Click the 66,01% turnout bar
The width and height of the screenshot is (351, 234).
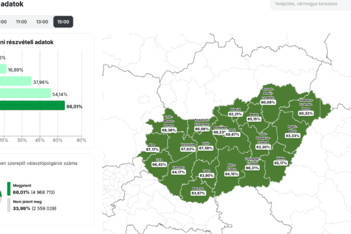(x=32, y=106)
